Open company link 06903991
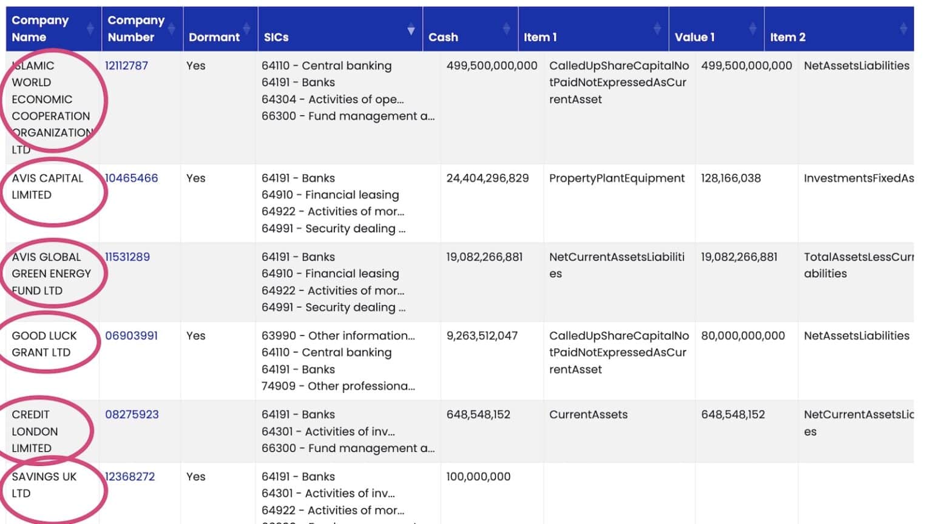932x524 pixels. (131, 336)
